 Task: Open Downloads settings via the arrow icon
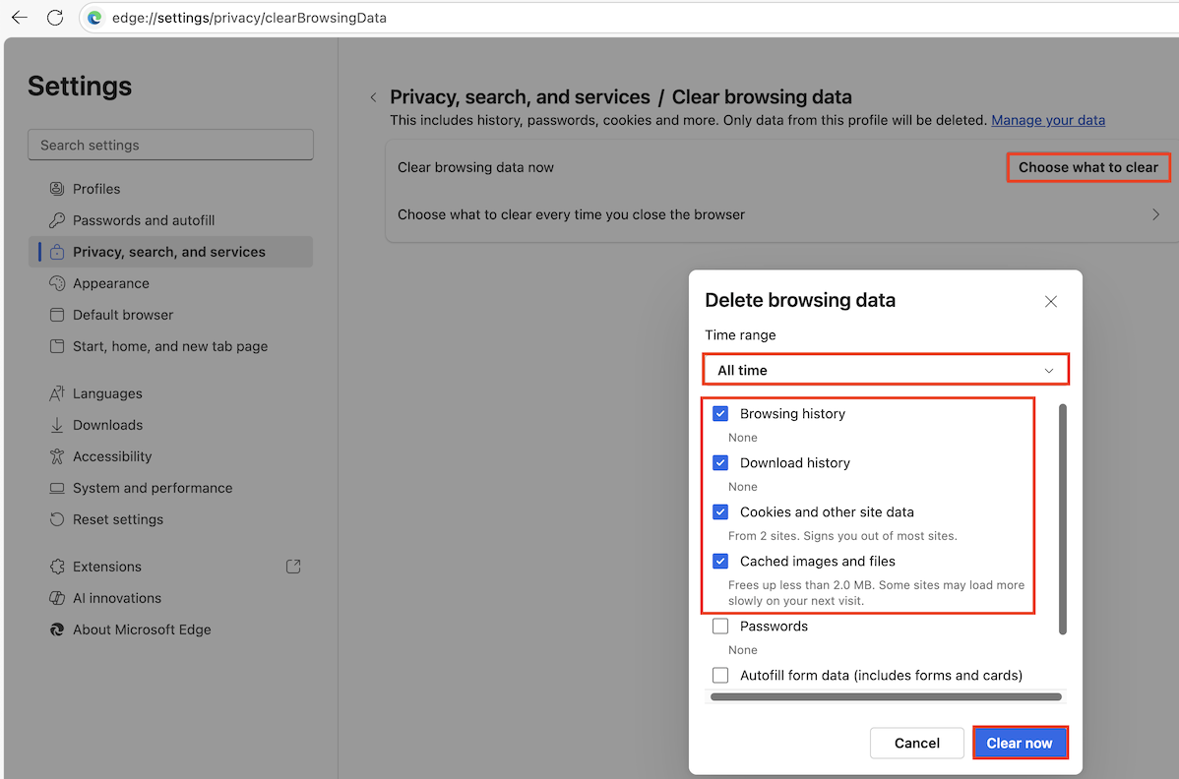[53, 425]
